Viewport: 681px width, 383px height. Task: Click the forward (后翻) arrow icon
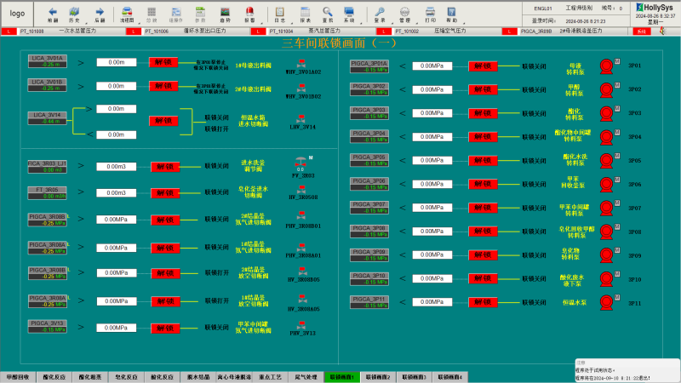coord(100,12)
